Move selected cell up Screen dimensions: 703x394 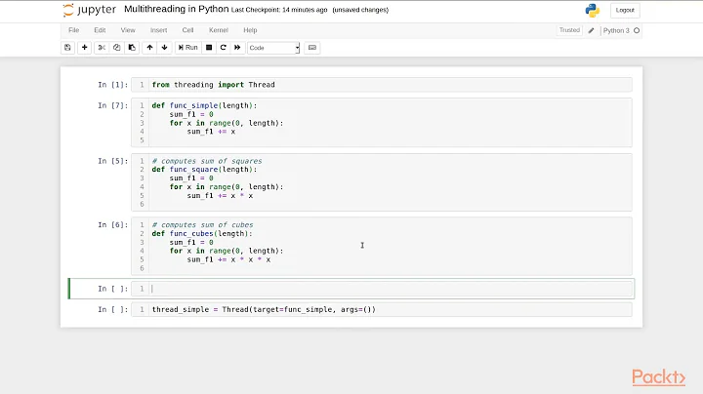pyautogui.click(x=149, y=48)
